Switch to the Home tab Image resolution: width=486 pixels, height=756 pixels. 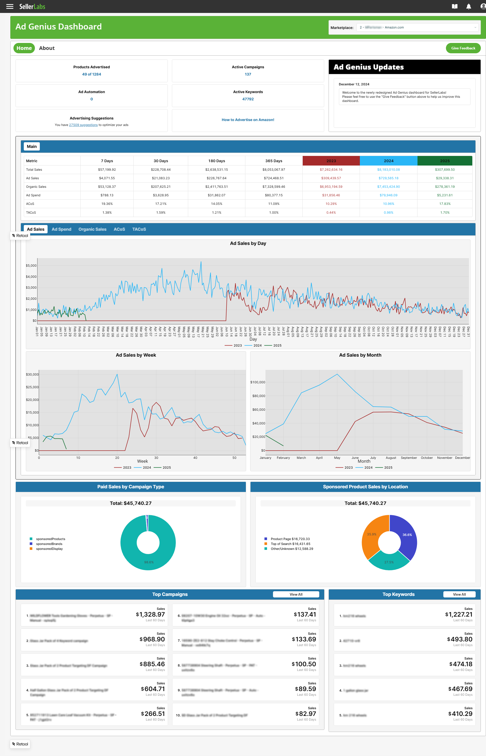click(24, 48)
